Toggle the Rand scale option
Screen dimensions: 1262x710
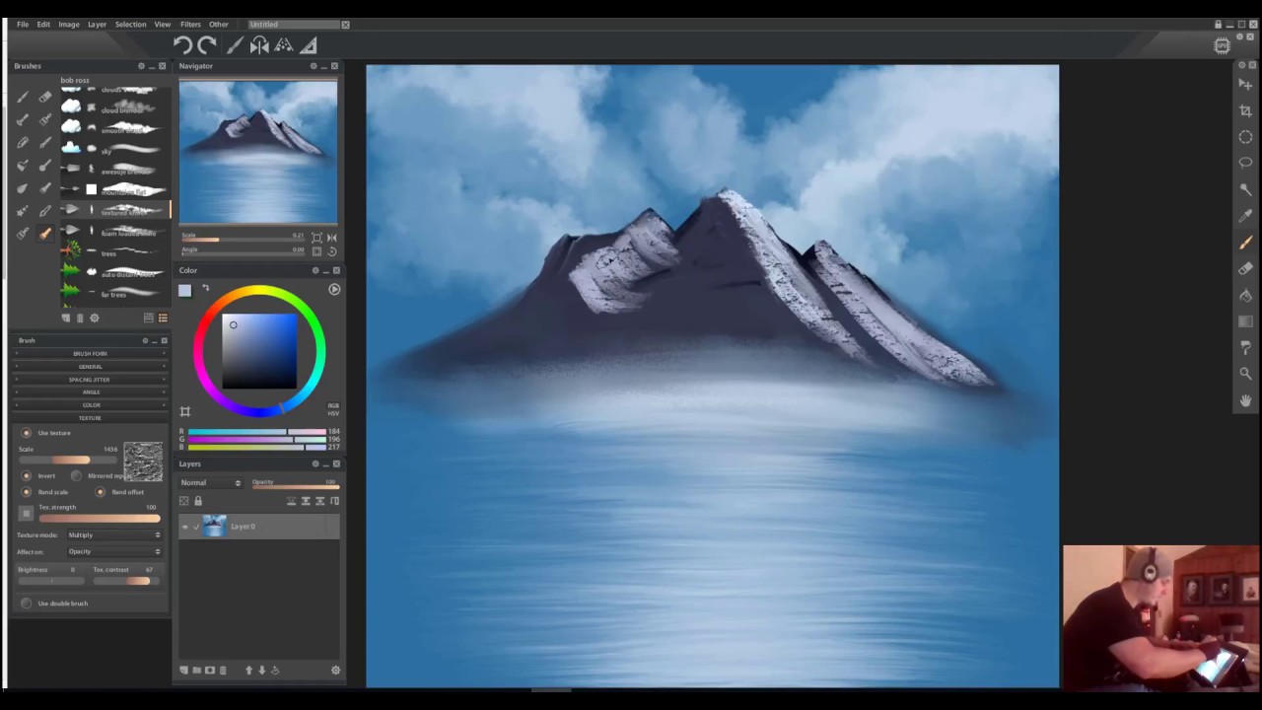click(x=27, y=491)
